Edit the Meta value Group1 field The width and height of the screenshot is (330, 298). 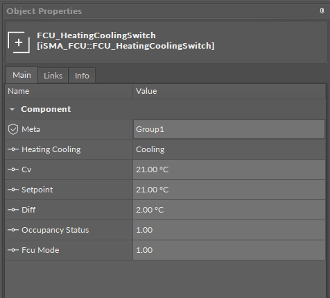(x=229, y=129)
